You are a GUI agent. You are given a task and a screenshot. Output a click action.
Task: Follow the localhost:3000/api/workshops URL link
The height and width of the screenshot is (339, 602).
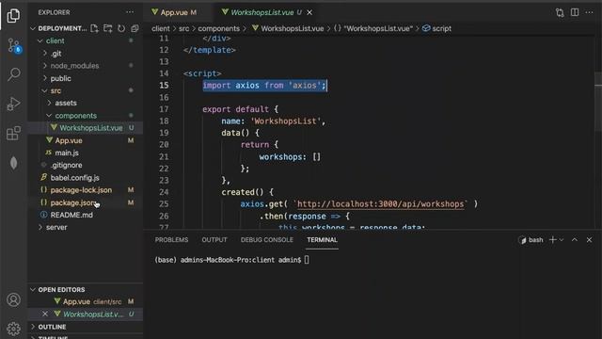(x=380, y=204)
